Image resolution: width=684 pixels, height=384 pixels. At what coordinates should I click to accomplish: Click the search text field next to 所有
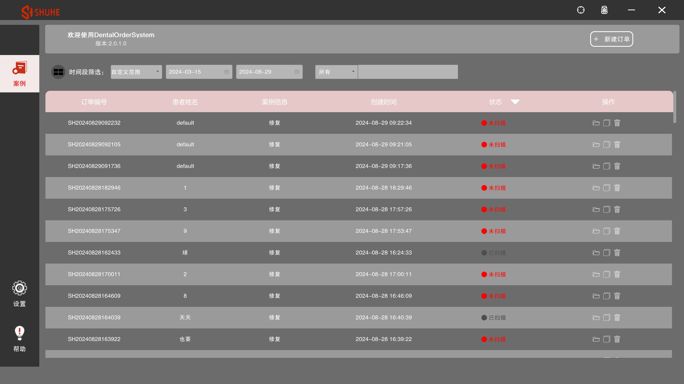(x=408, y=72)
